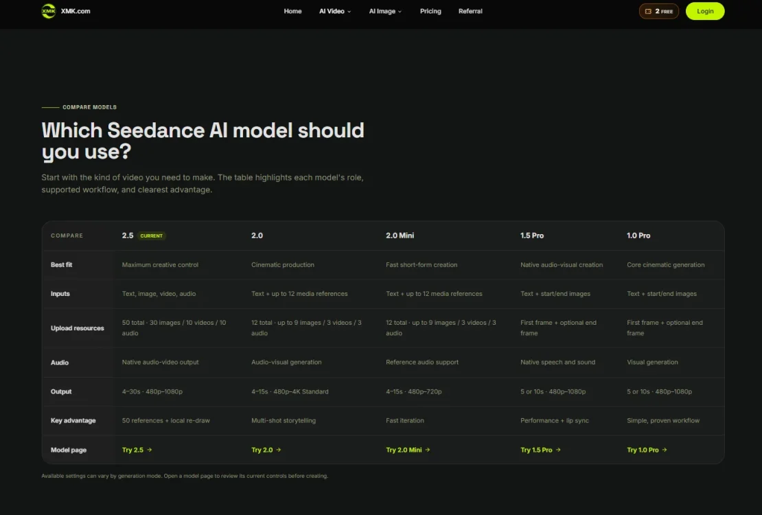Click the arrow icon after Try 1.5 Pro

coord(558,450)
